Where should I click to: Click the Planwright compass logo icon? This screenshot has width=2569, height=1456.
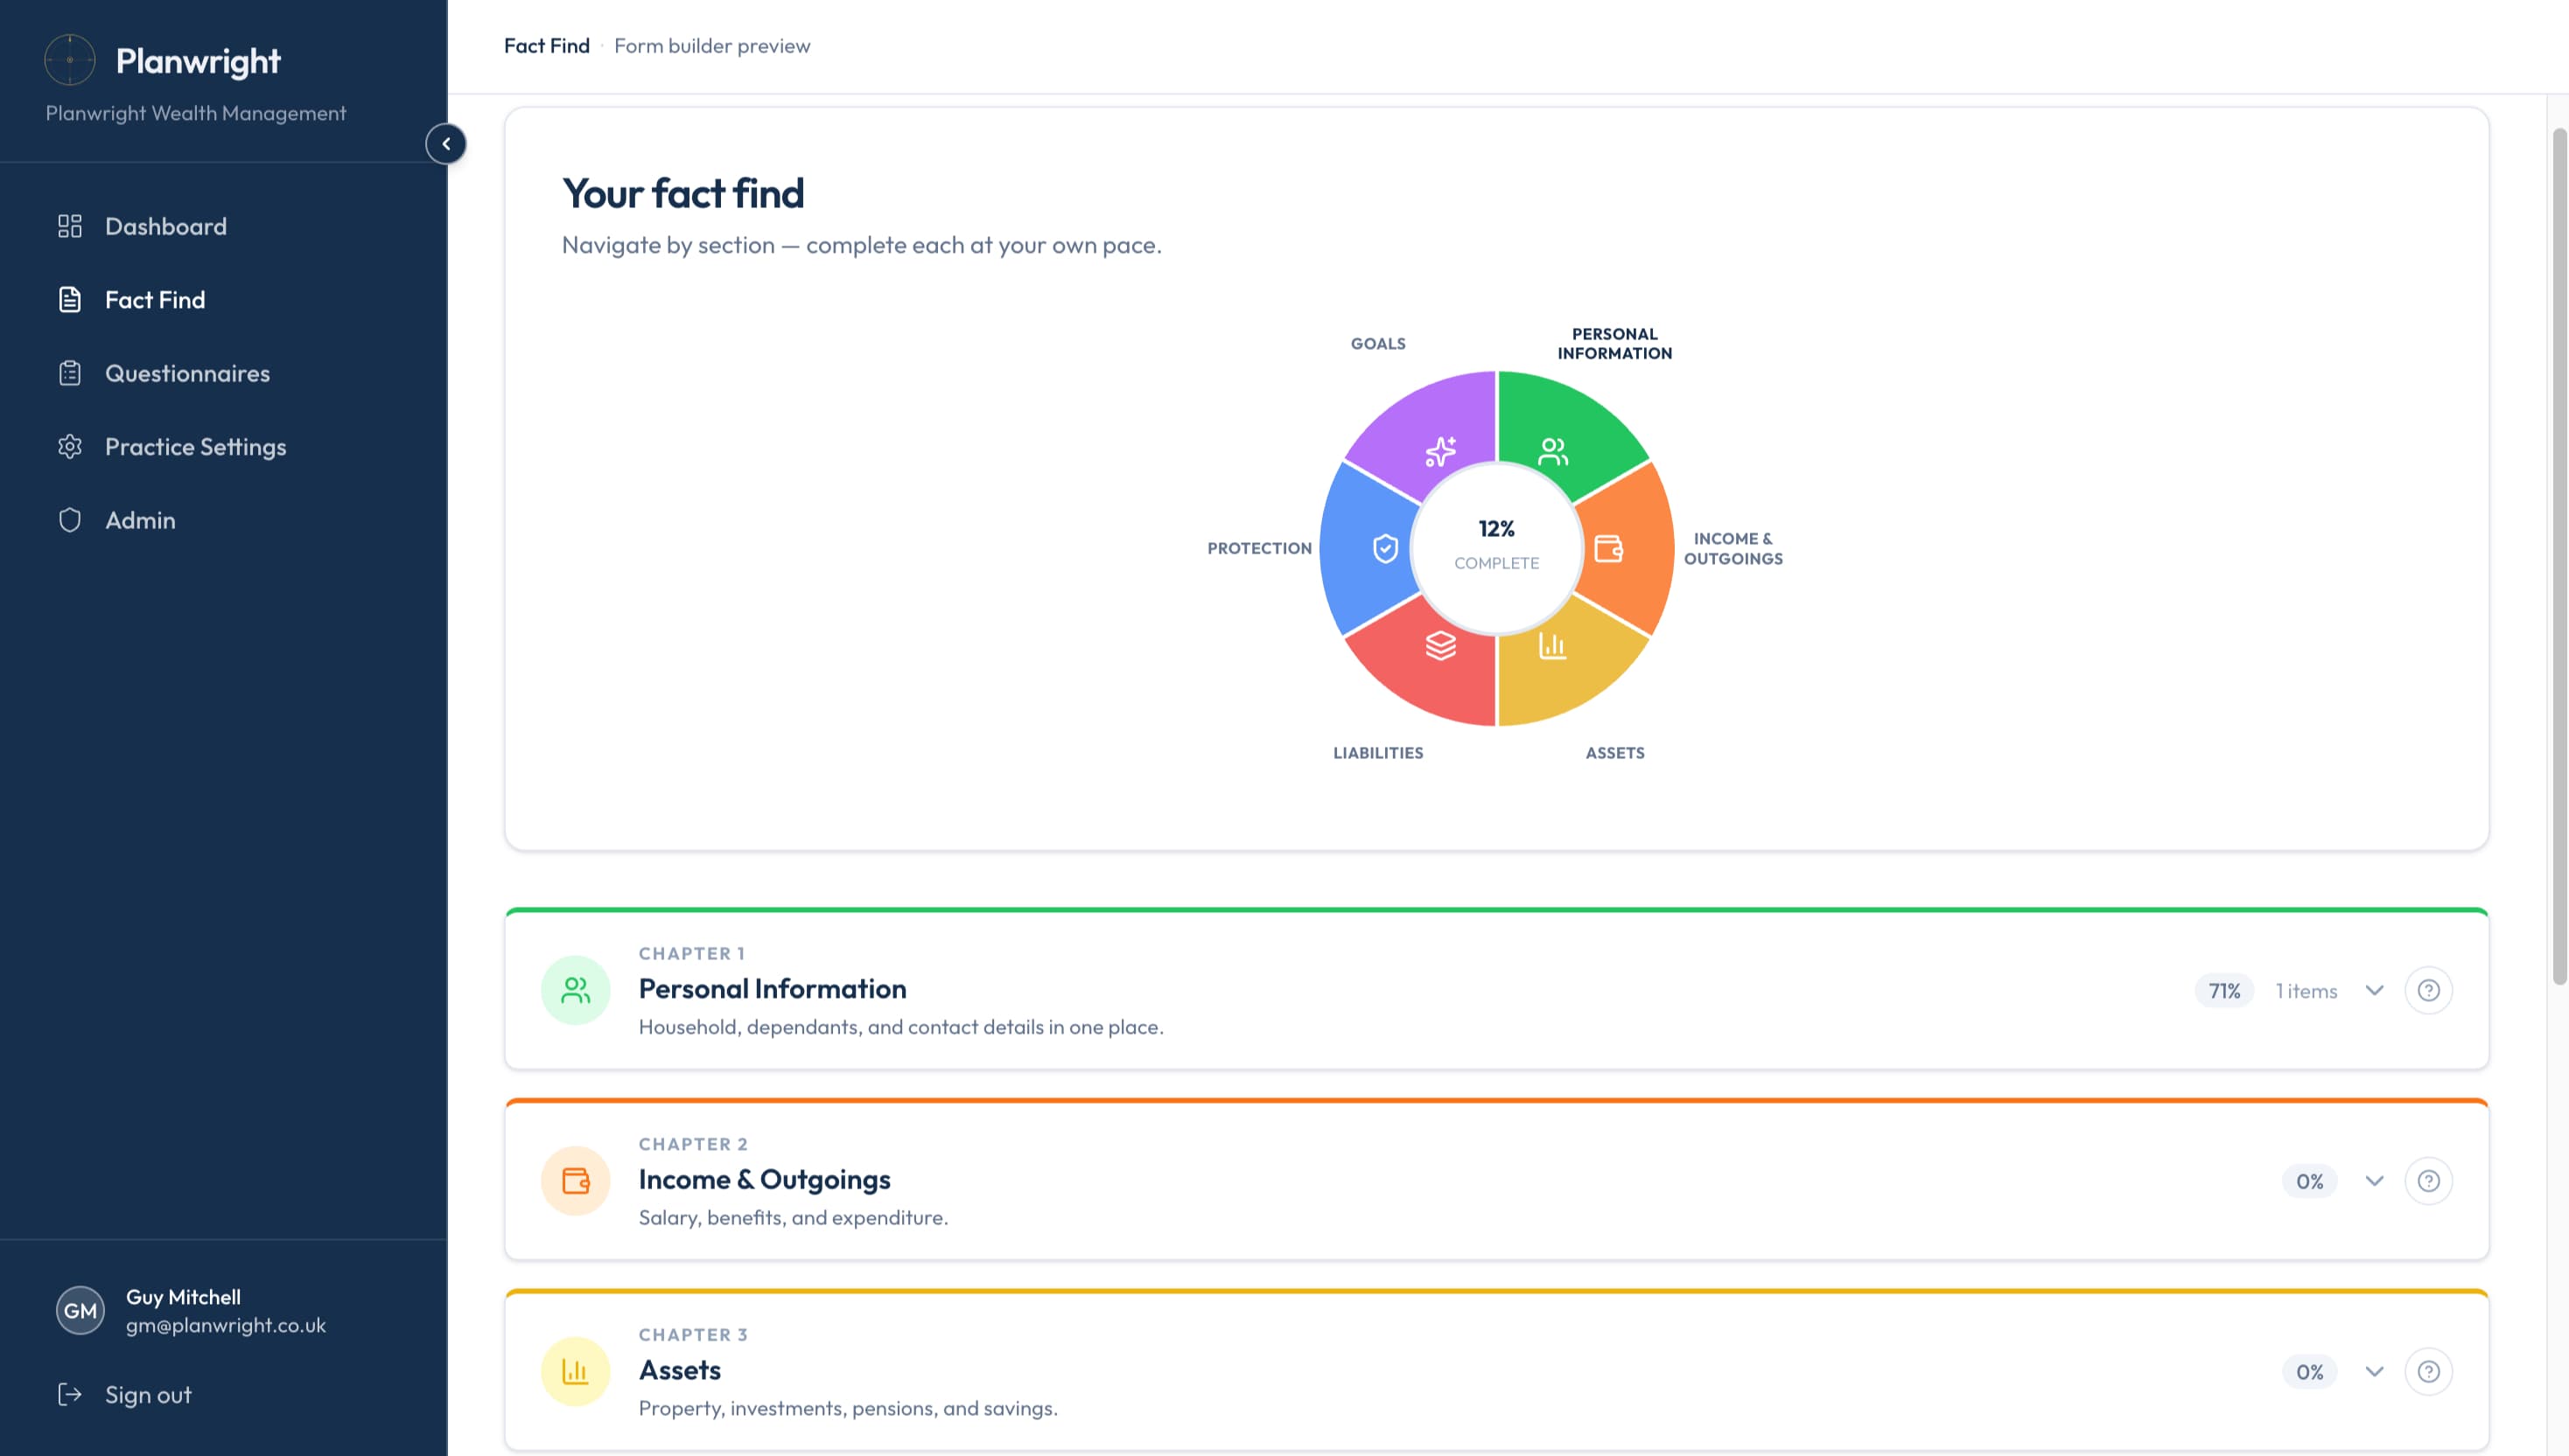[70, 60]
